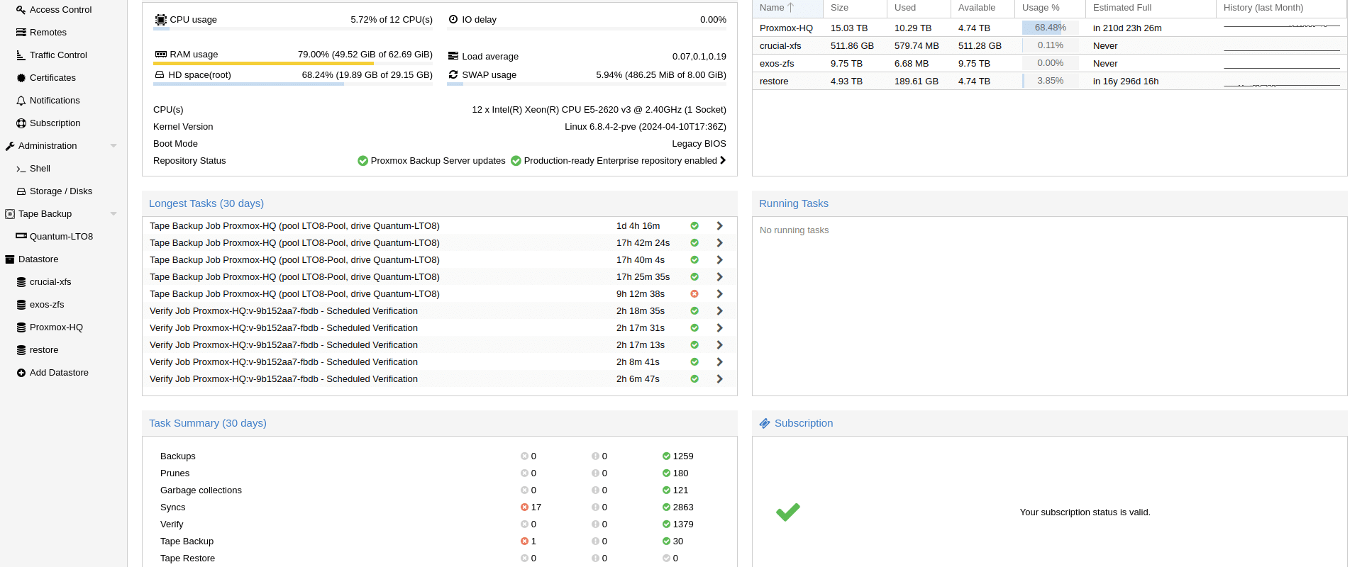Image resolution: width=1362 pixels, height=567 pixels.
Task: Select restore row in datastore table
Action: [x=1049, y=81]
